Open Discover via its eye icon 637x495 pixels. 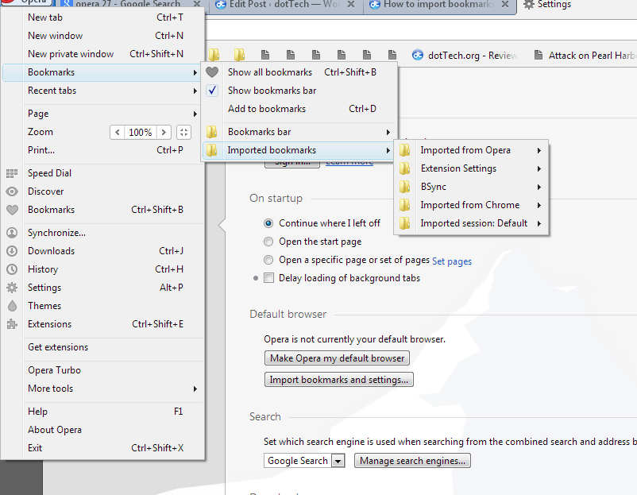click(x=11, y=191)
